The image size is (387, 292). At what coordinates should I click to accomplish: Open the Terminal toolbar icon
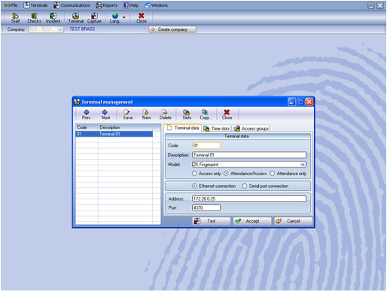(x=75, y=18)
